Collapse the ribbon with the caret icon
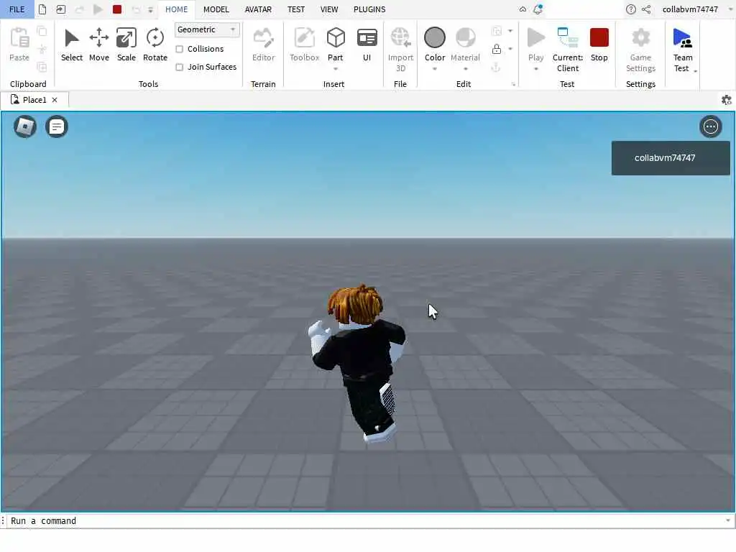The width and height of the screenshot is (736, 552). pos(523,9)
